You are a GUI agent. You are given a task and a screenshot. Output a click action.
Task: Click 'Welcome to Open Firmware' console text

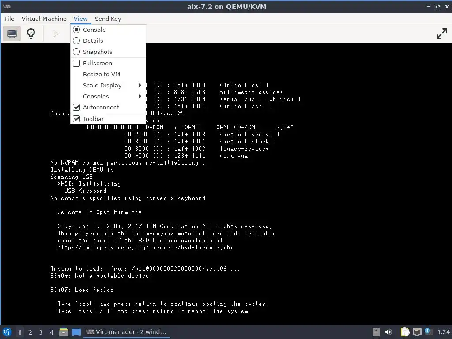(99, 212)
